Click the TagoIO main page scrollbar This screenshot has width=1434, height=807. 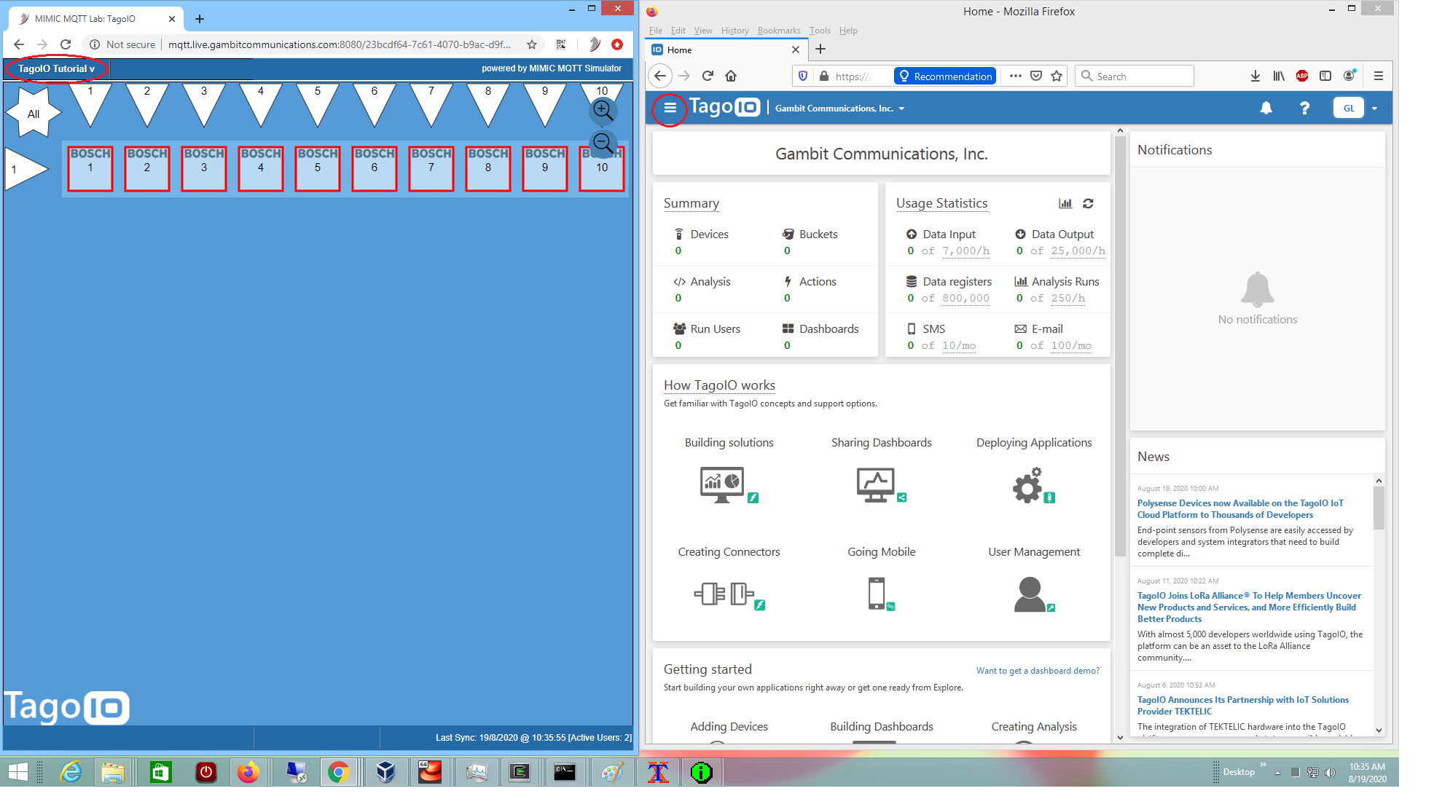[x=1120, y=346]
